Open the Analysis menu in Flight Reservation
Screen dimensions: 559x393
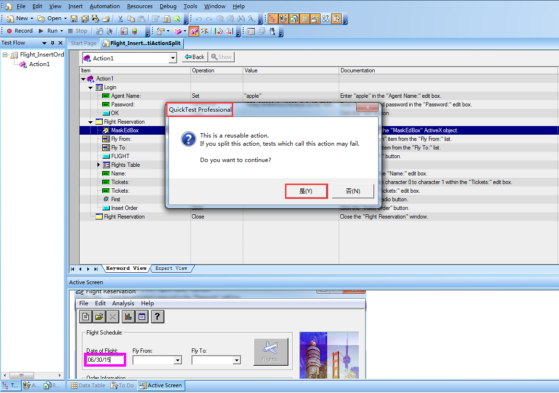(x=123, y=303)
